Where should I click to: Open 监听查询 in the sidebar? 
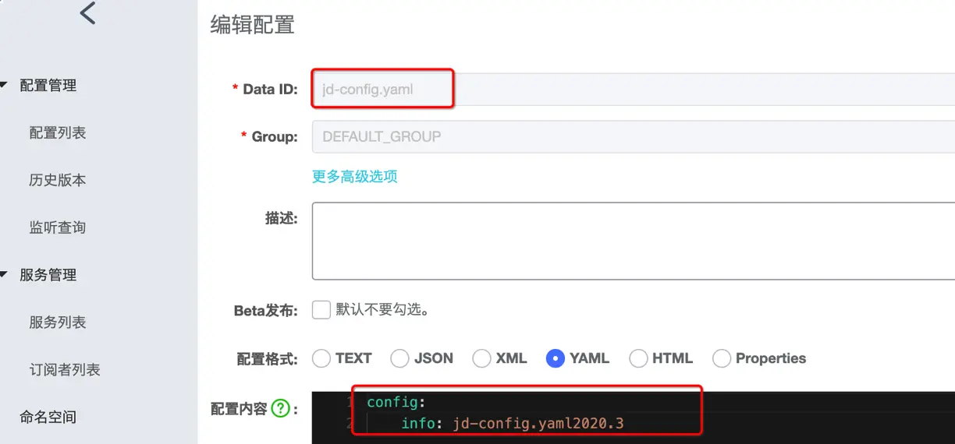click(58, 227)
